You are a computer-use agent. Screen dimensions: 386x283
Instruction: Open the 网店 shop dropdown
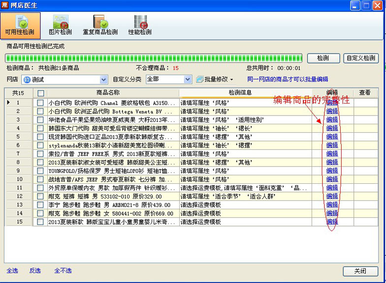coord(103,80)
